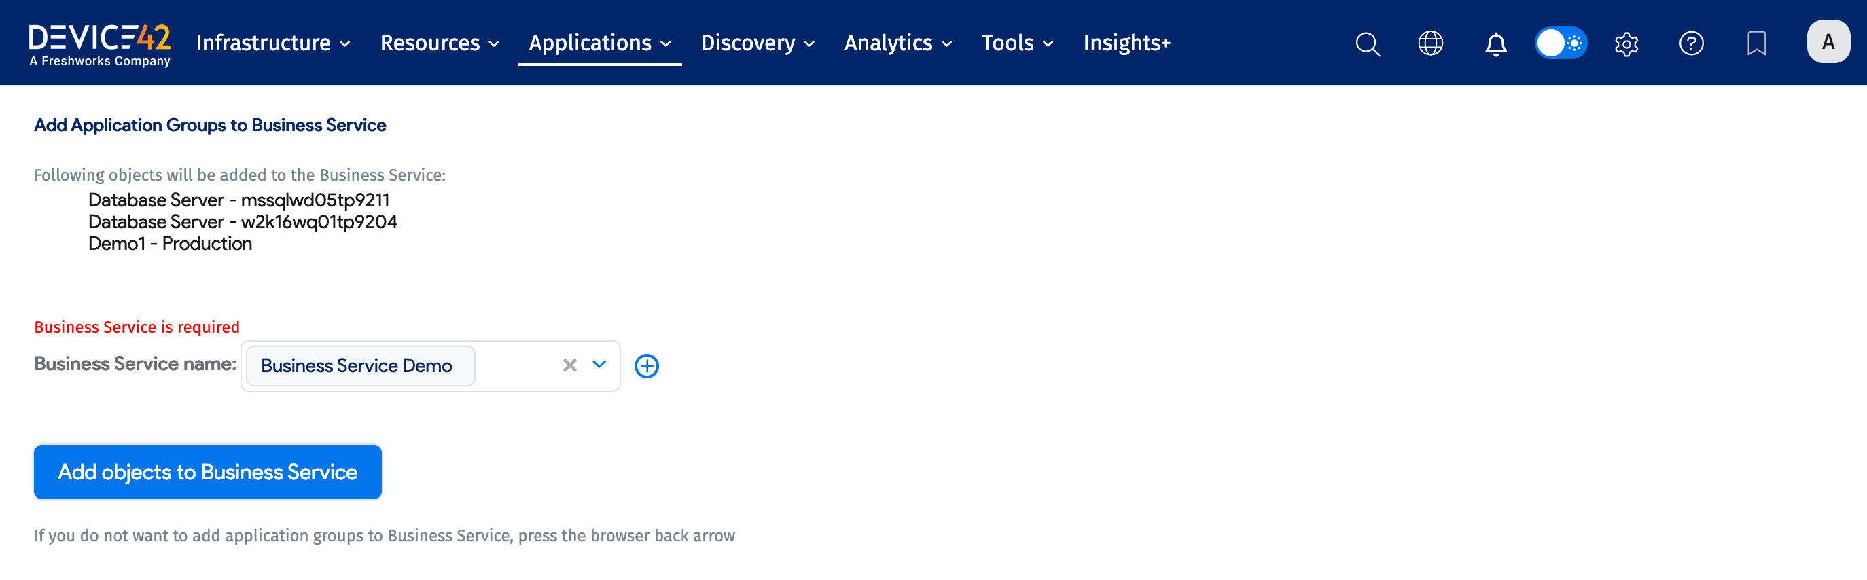
Task: Click the Device42 logo
Action: 100,43
